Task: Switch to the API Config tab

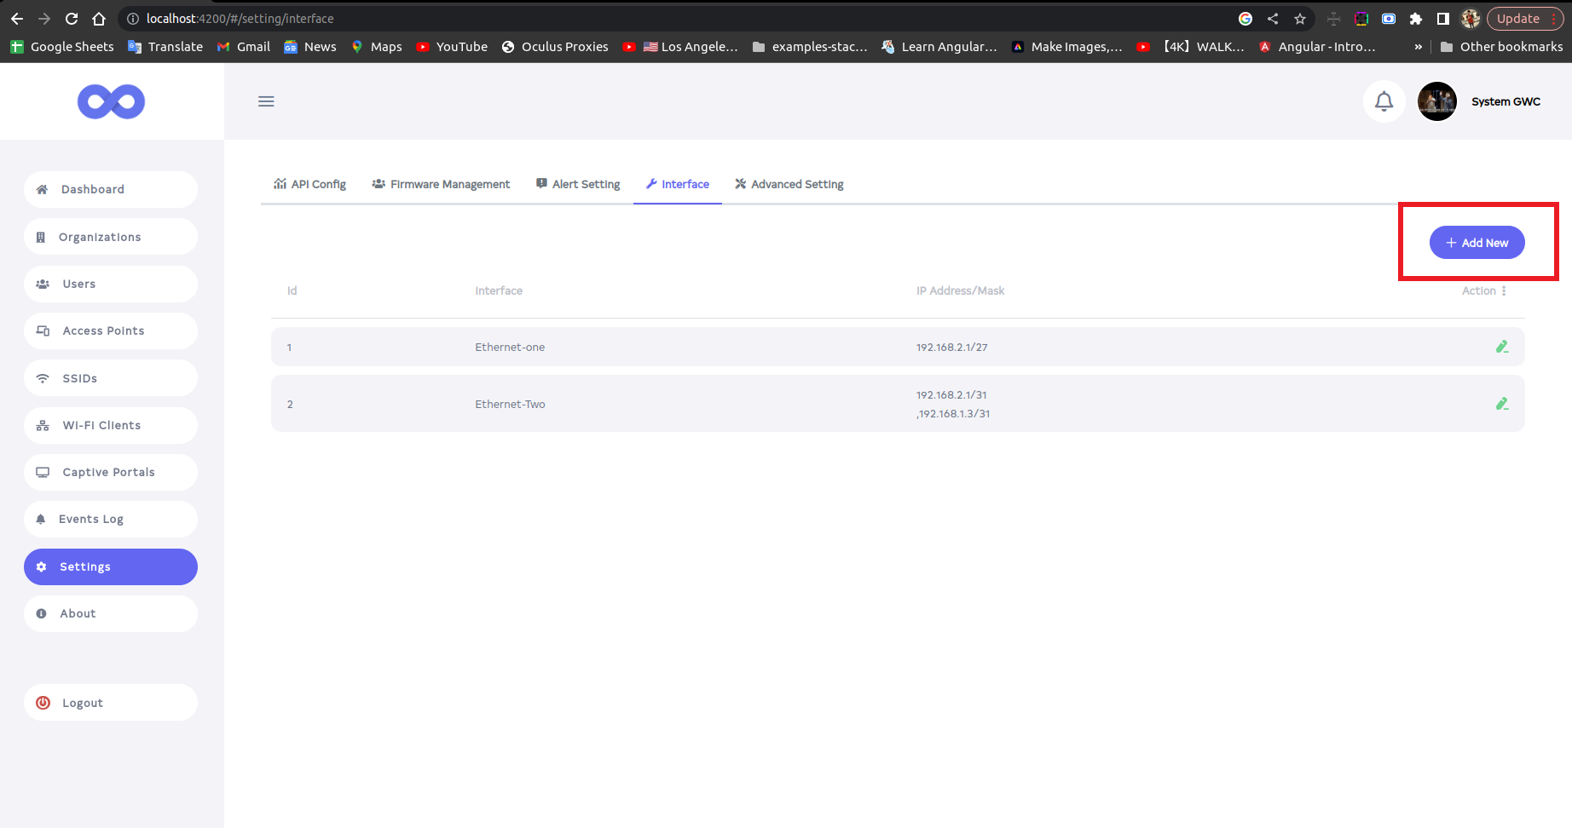Action: click(x=309, y=184)
